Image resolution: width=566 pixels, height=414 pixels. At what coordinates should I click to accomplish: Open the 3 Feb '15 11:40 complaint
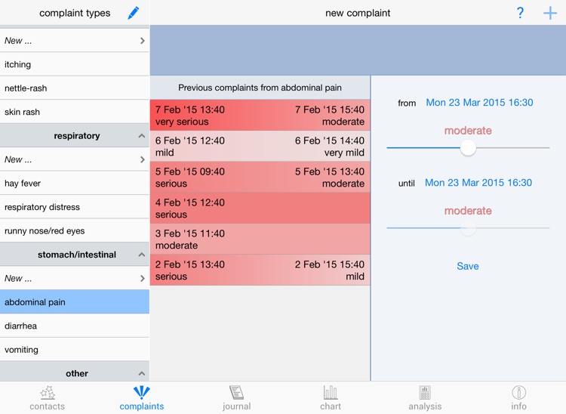pos(260,239)
